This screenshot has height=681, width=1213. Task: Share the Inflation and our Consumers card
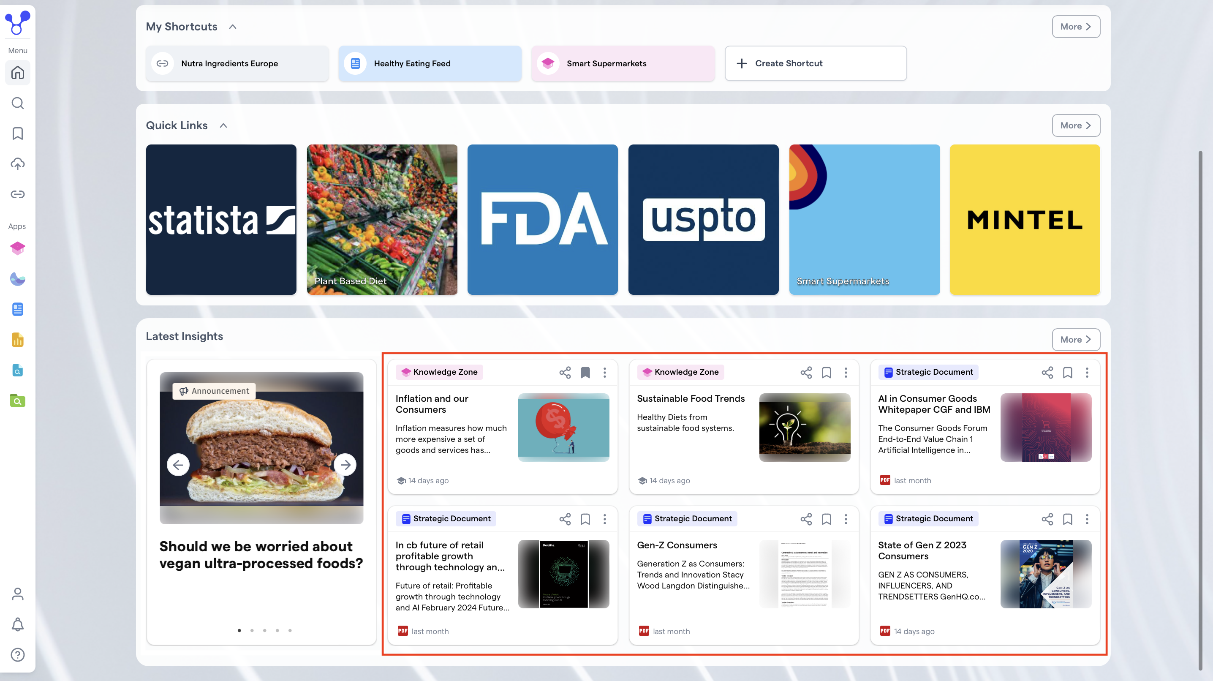(x=565, y=373)
